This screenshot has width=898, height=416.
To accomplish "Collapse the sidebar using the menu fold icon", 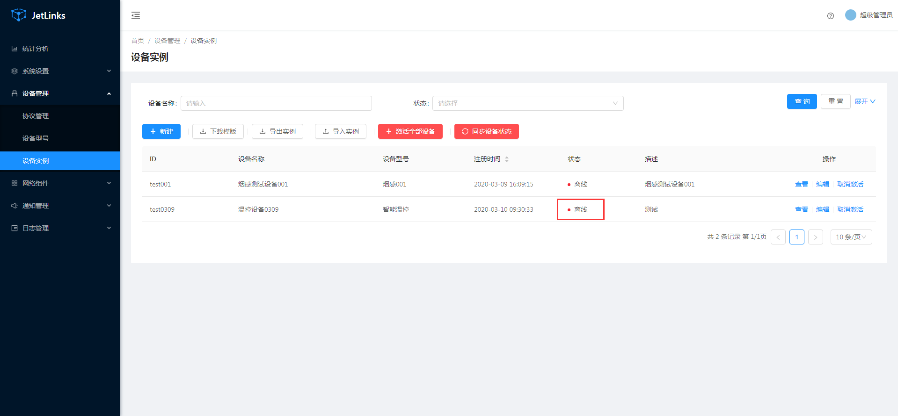I will (x=136, y=15).
